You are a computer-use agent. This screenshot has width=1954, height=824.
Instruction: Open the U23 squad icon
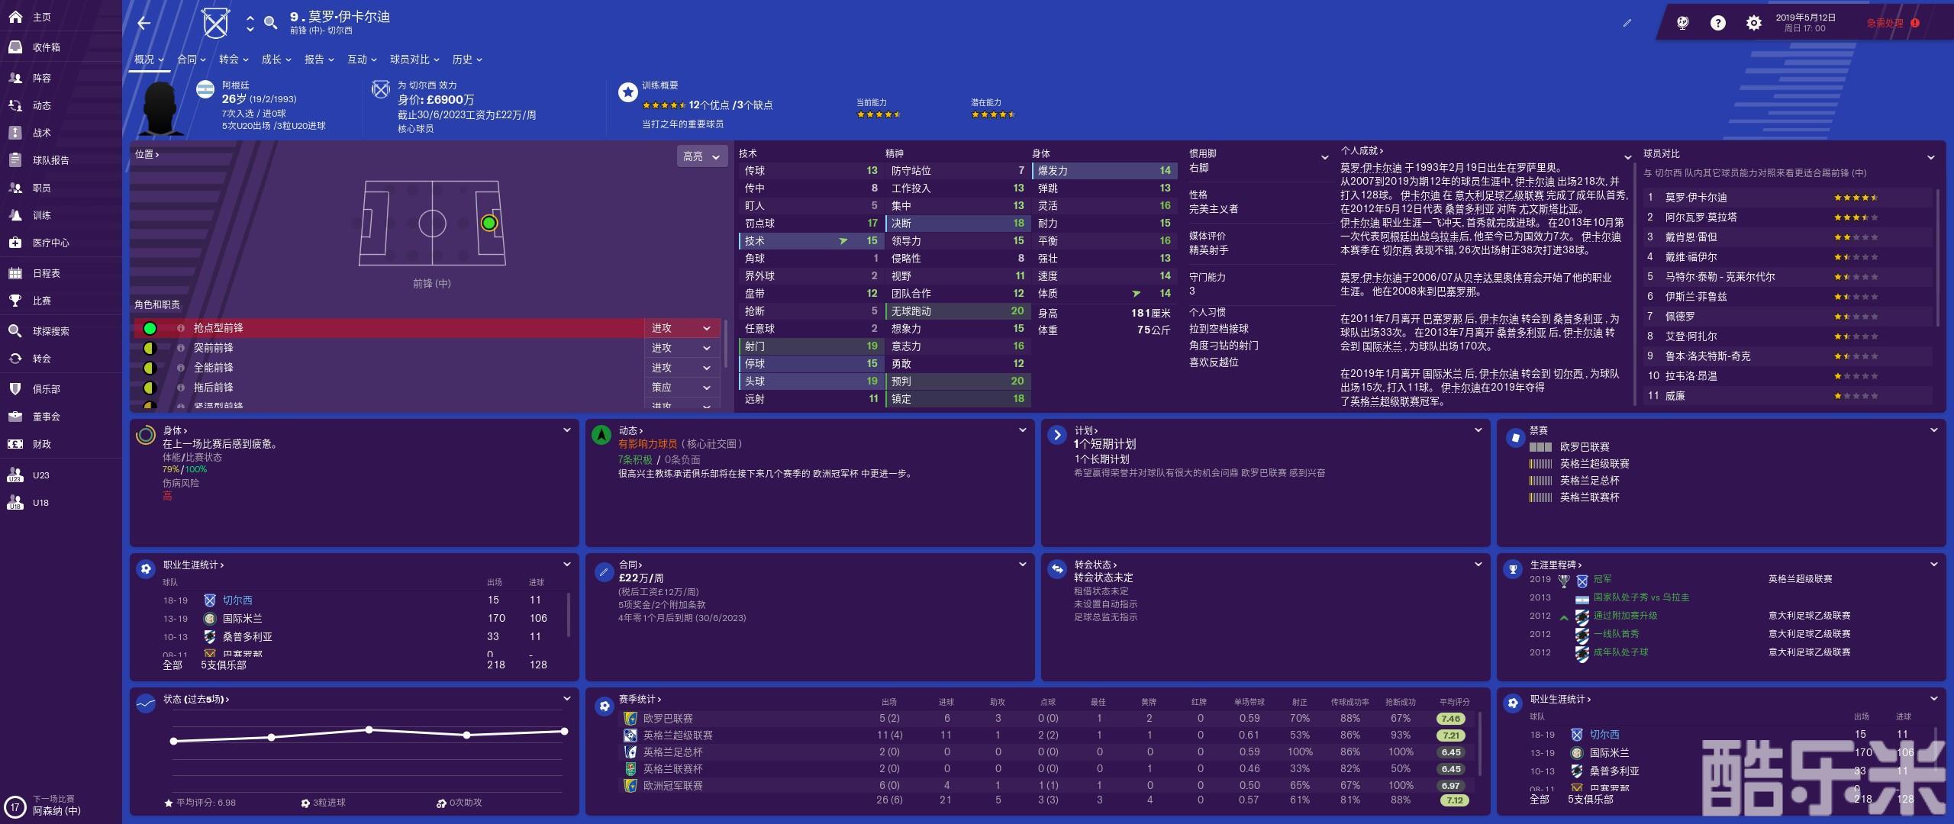pos(15,475)
